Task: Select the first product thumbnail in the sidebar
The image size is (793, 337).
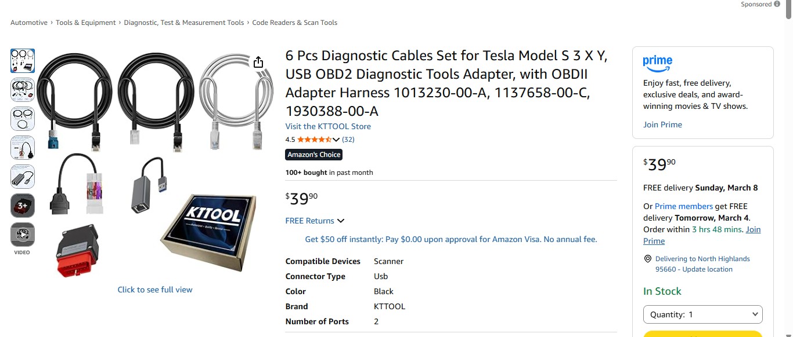Action: click(22, 60)
